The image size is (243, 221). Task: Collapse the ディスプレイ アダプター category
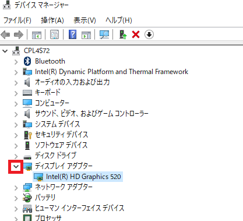click(16, 167)
